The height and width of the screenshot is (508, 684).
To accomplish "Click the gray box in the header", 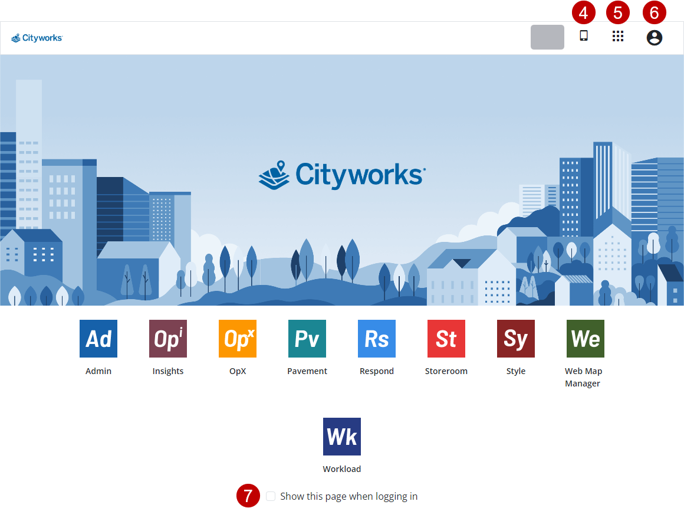I will [x=547, y=37].
